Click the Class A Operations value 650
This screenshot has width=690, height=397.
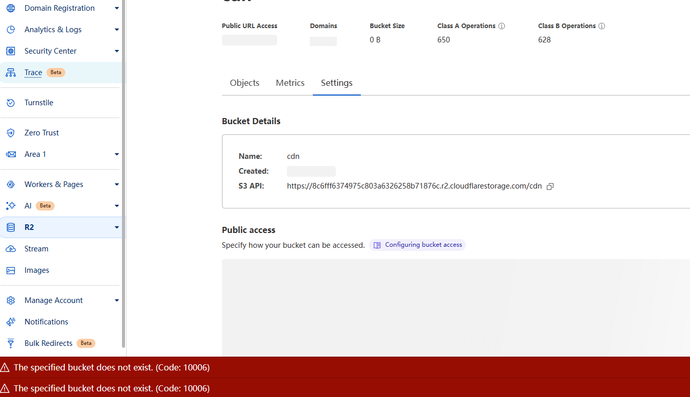pos(443,40)
